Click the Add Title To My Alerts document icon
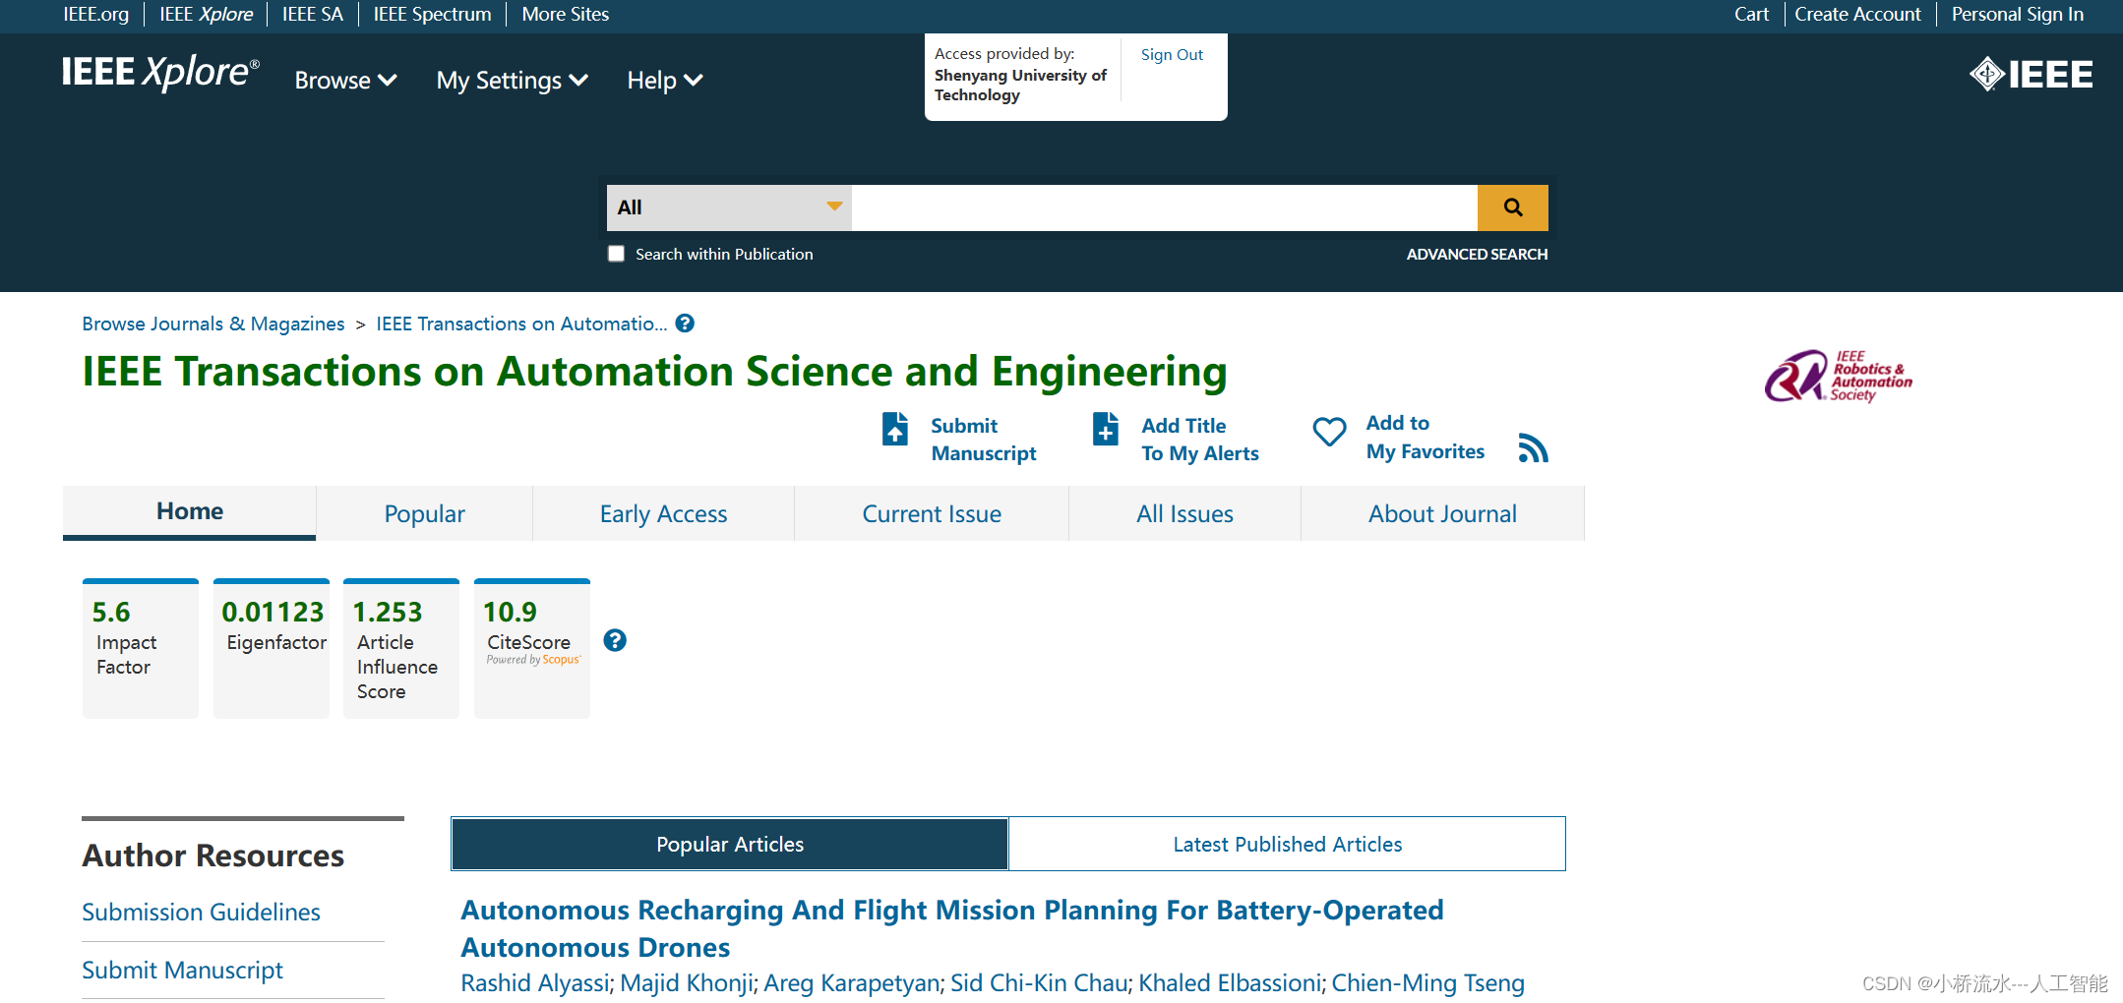 tap(1106, 429)
